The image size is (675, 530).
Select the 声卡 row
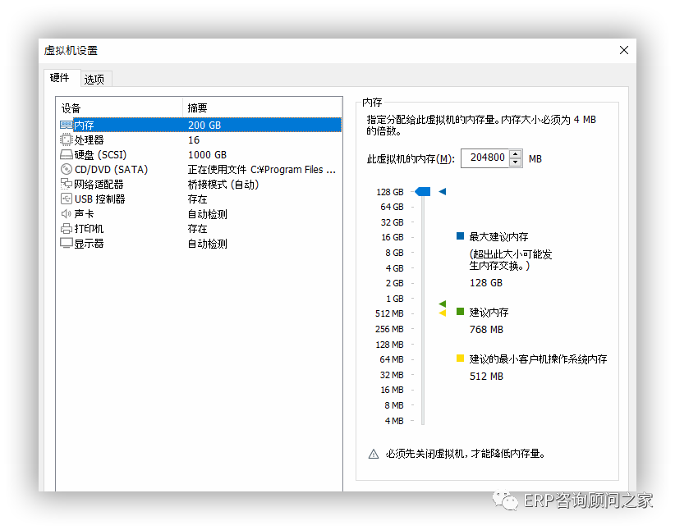click(x=200, y=214)
